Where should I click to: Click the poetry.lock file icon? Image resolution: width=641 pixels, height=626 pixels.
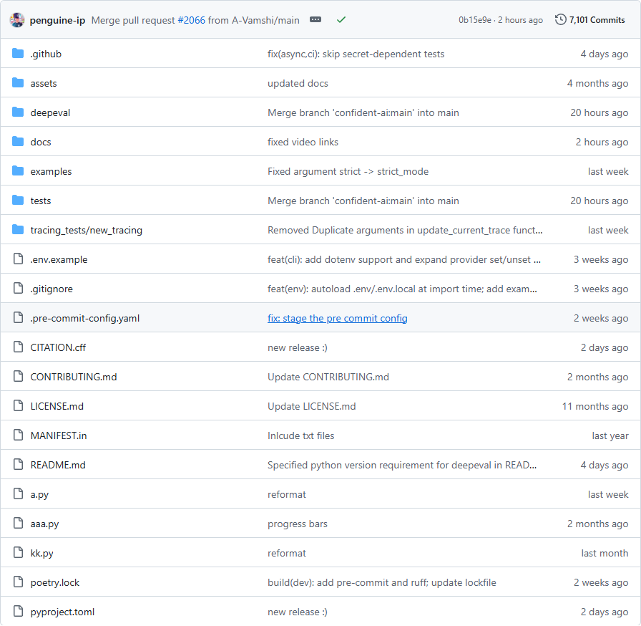18,582
